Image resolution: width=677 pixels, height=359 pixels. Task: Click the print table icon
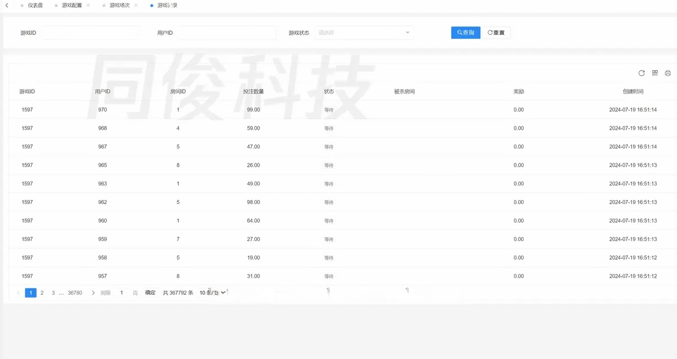(x=668, y=73)
